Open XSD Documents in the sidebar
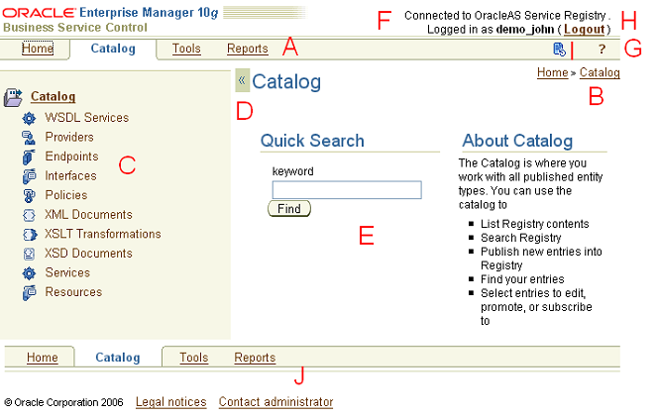 88,254
